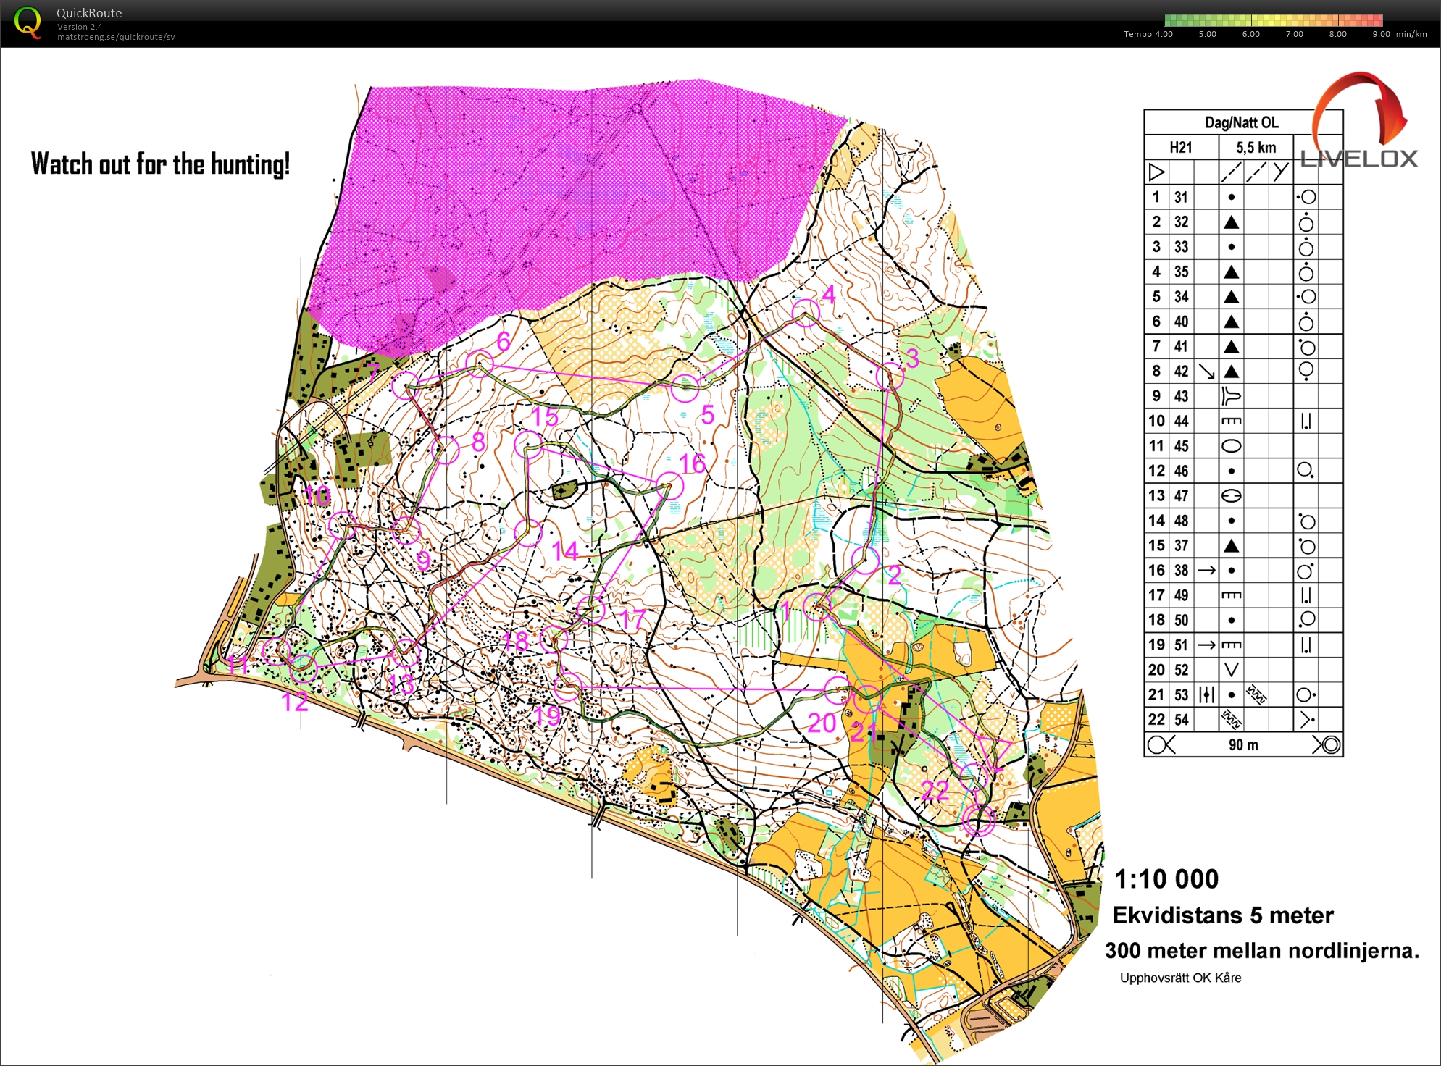This screenshot has width=1441, height=1066.
Task: Click the depression V symbol for control 20
Action: (1231, 670)
